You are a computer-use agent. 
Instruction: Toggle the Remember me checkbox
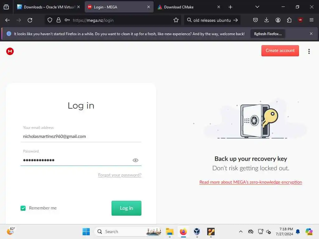(x=23, y=208)
